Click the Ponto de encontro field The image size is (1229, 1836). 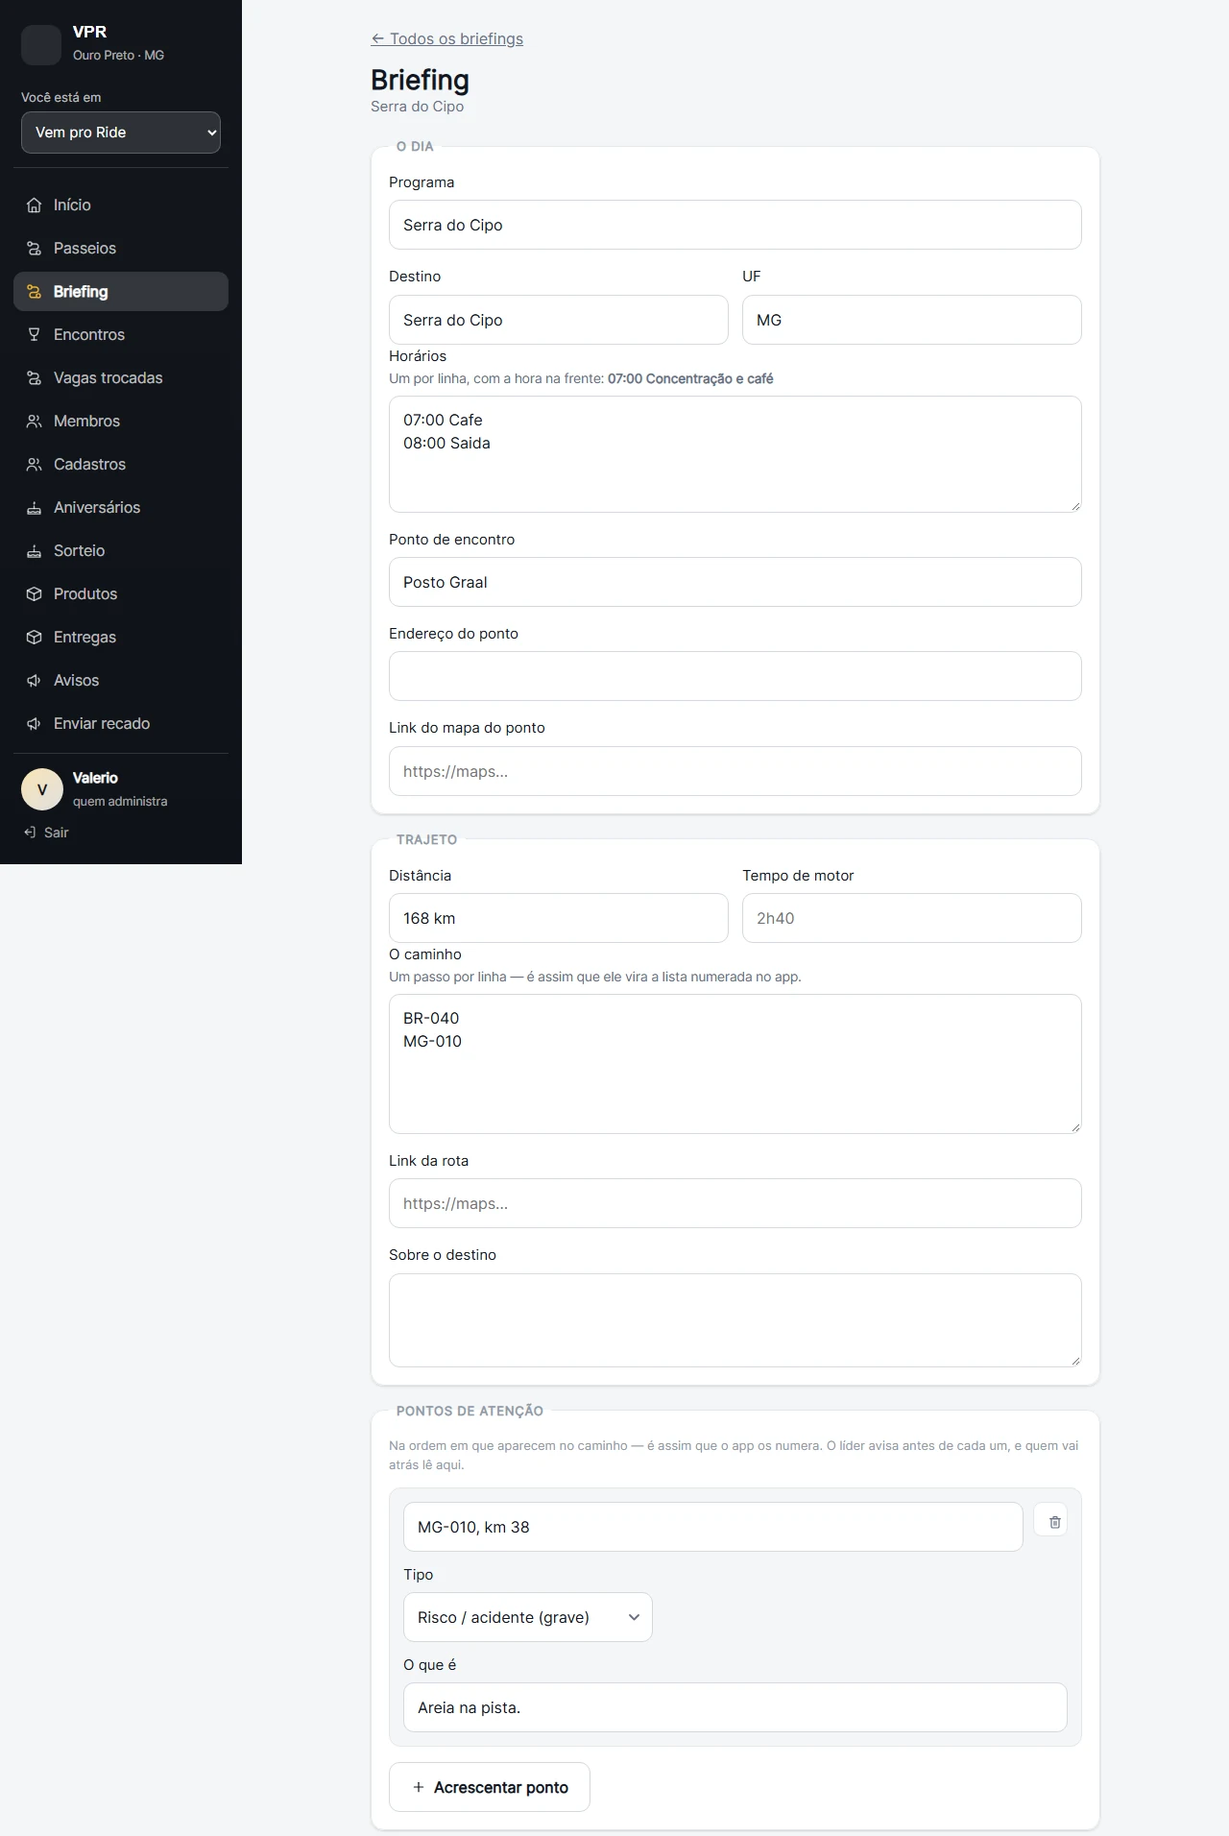[735, 582]
